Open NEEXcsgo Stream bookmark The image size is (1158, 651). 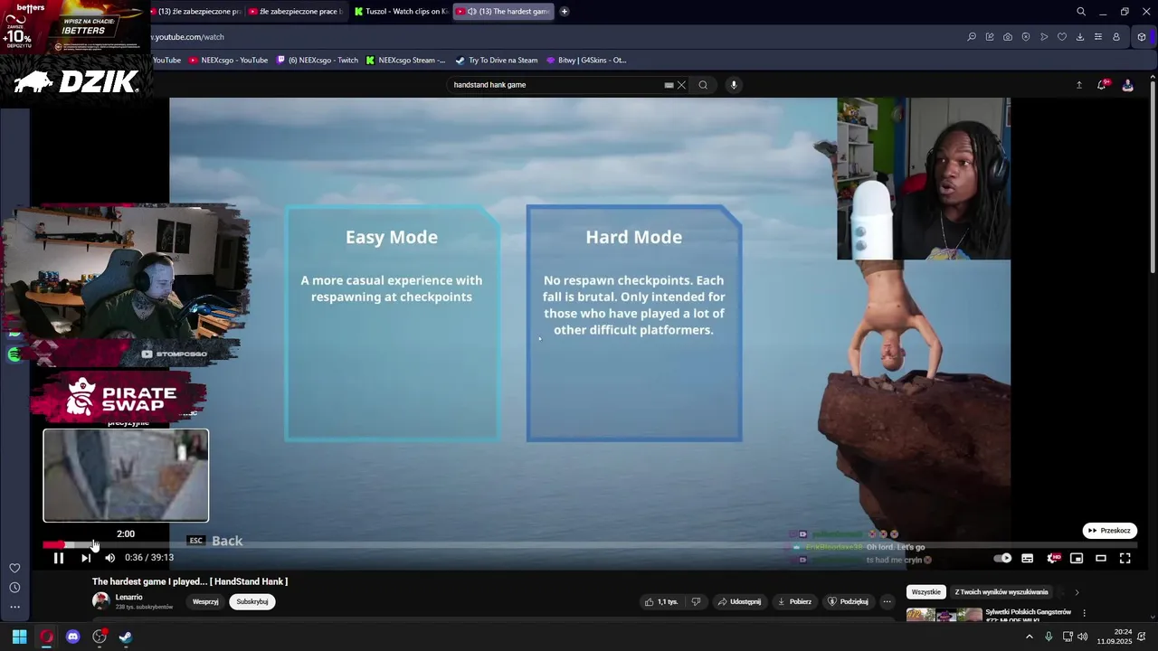click(x=405, y=61)
